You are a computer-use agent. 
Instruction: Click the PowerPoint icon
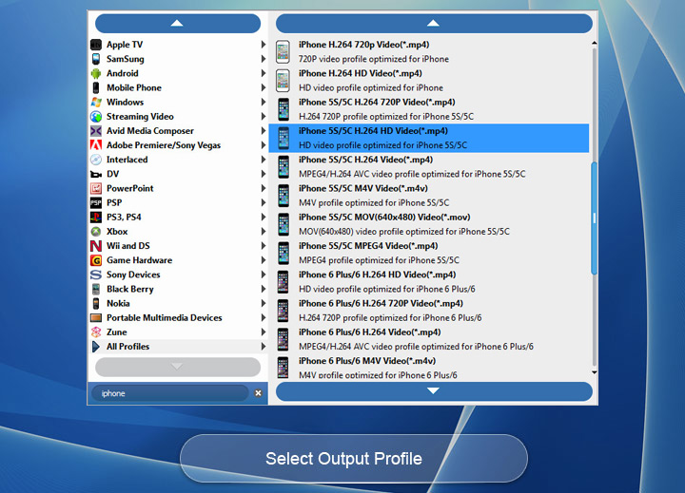[96, 188]
